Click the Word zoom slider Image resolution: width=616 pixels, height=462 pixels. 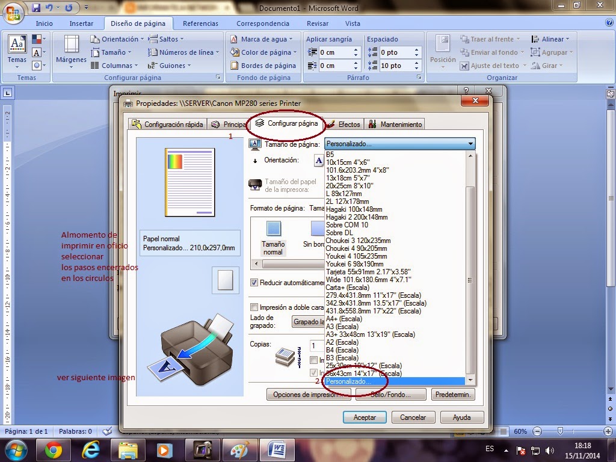pos(560,431)
